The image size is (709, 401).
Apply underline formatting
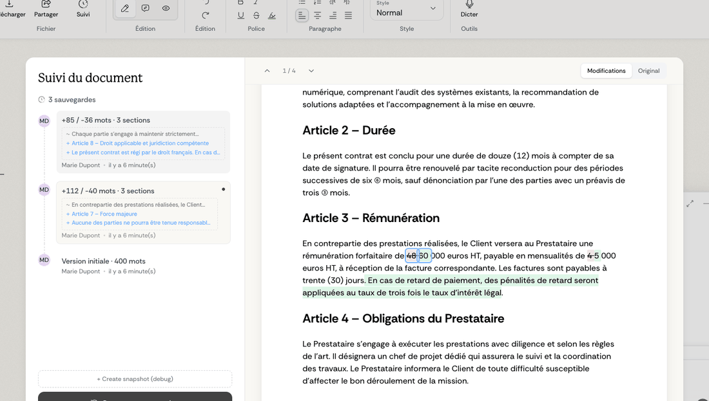(x=240, y=15)
